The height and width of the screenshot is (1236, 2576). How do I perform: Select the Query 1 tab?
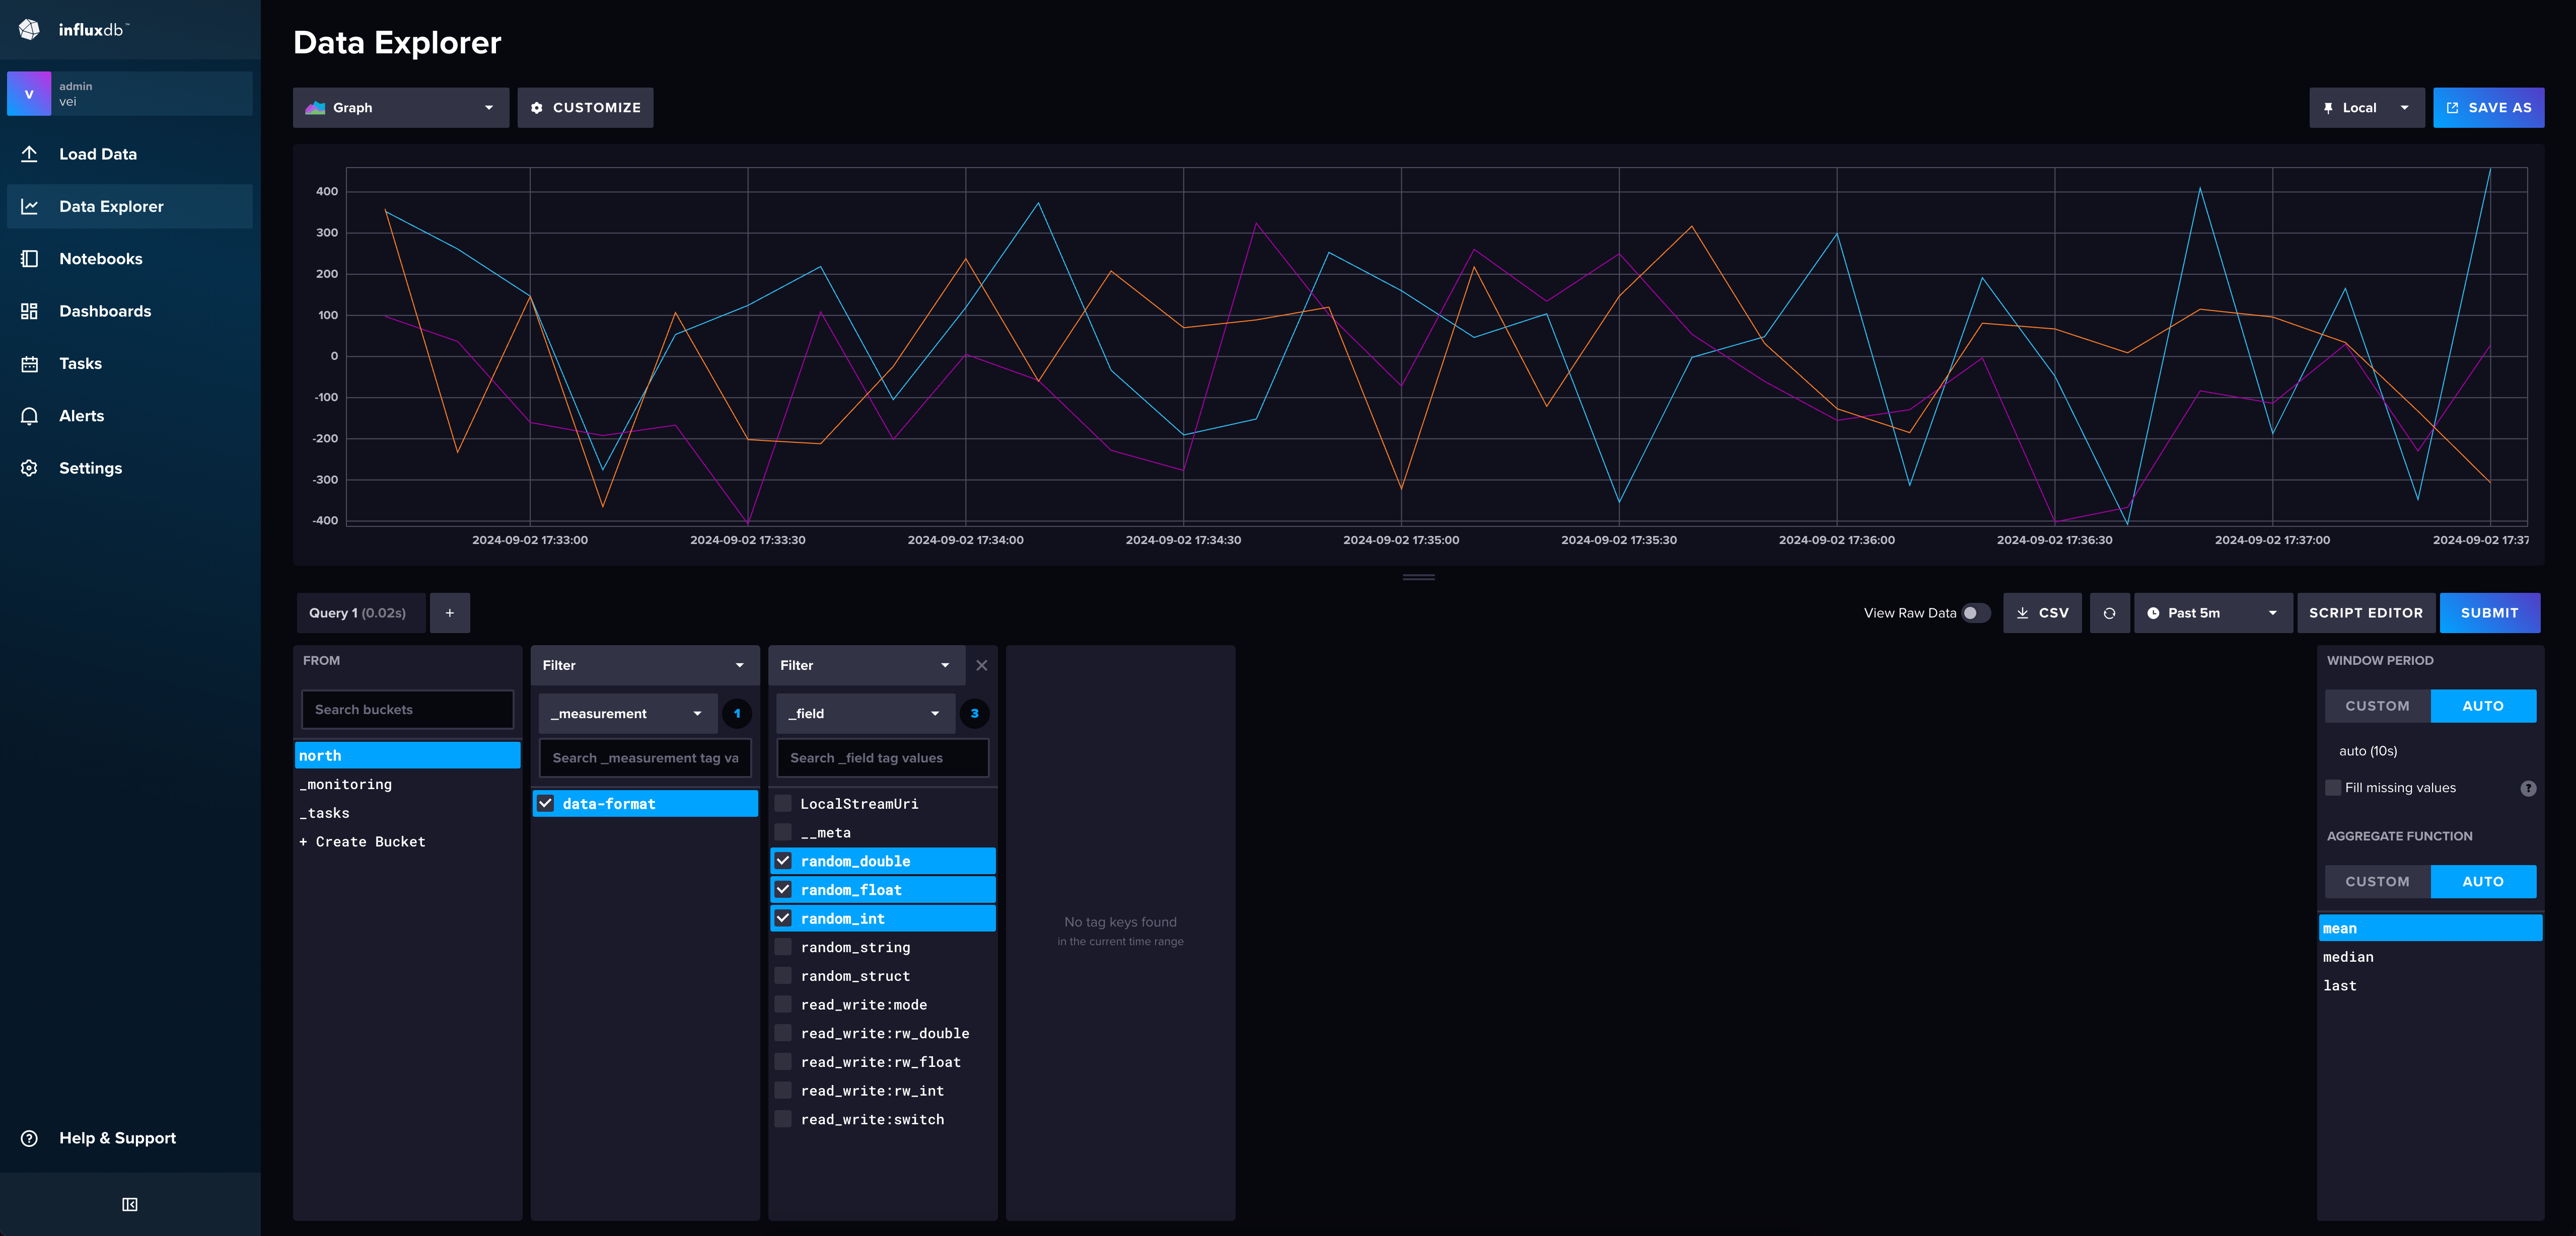coord(361,612)
